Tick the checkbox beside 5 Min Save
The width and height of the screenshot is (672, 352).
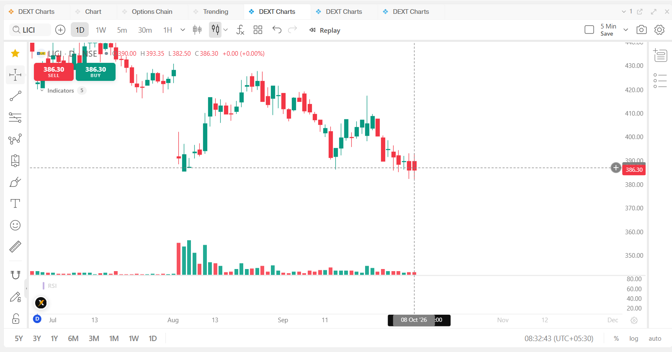589,30
